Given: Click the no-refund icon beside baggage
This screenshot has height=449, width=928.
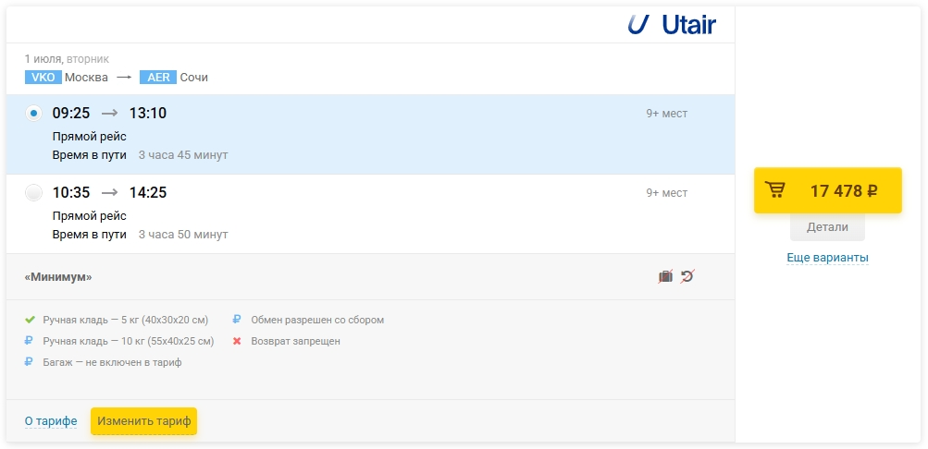Looking at the screenshot, I should (x=687, y=276).
